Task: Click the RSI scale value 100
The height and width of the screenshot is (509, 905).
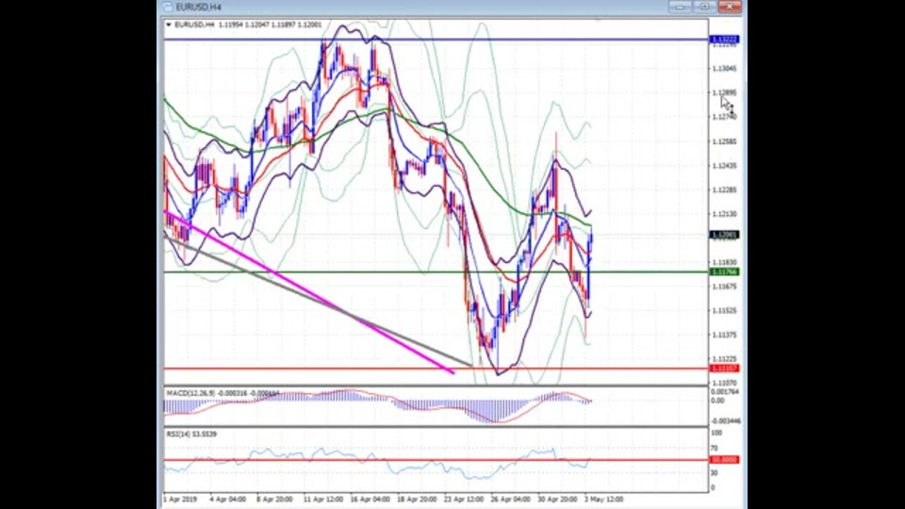Action: click(716, 433)
